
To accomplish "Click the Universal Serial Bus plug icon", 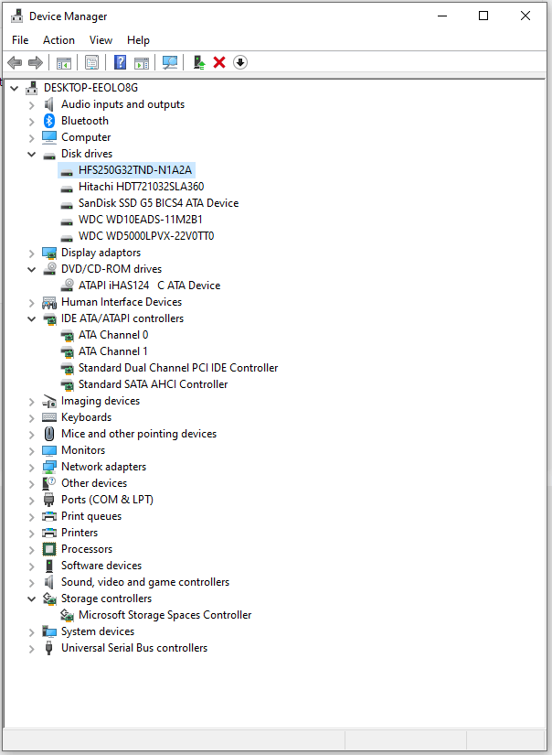I will (49, 648).
